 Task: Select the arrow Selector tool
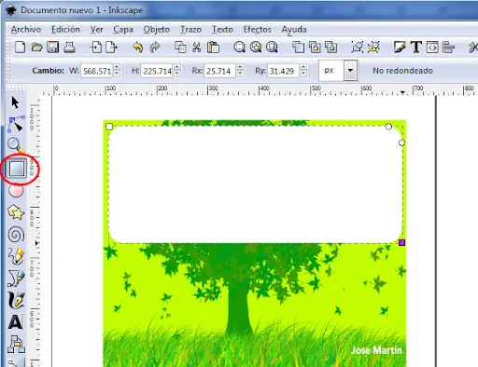(15, 102)
